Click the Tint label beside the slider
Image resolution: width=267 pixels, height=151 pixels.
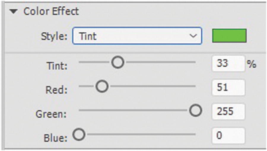pyautogui.click(x=57, y=65)
